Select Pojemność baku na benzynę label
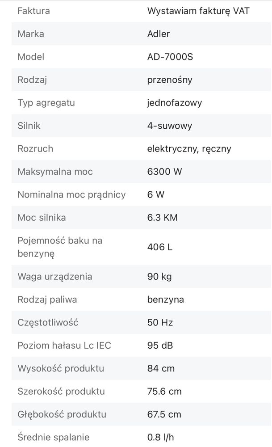This screenshot has height=447, width=272. [x=60, y=247]
